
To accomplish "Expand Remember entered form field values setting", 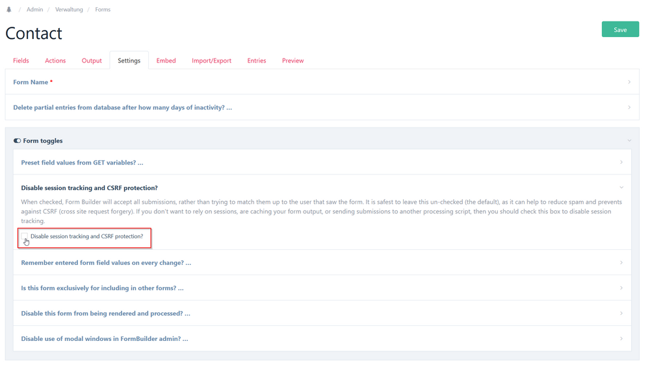I will click(106, 263).
